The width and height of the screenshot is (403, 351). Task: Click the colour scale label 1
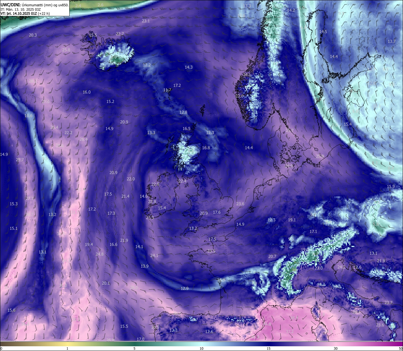click(x=67, y=348)
